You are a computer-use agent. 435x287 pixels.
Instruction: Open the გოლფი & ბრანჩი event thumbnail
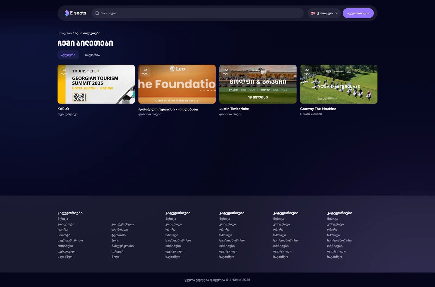258,84
